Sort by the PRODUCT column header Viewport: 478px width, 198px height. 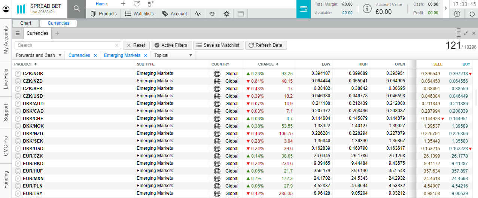click(25, 64)
